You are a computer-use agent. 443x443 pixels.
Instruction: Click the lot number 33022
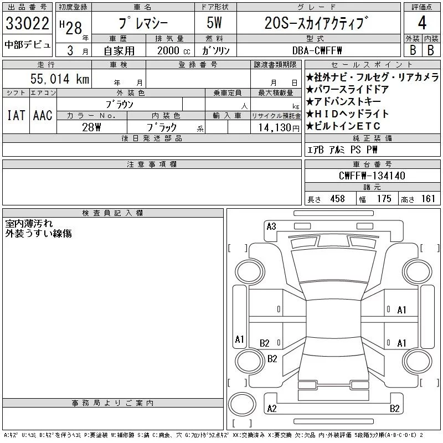click(x=27, y=23)
